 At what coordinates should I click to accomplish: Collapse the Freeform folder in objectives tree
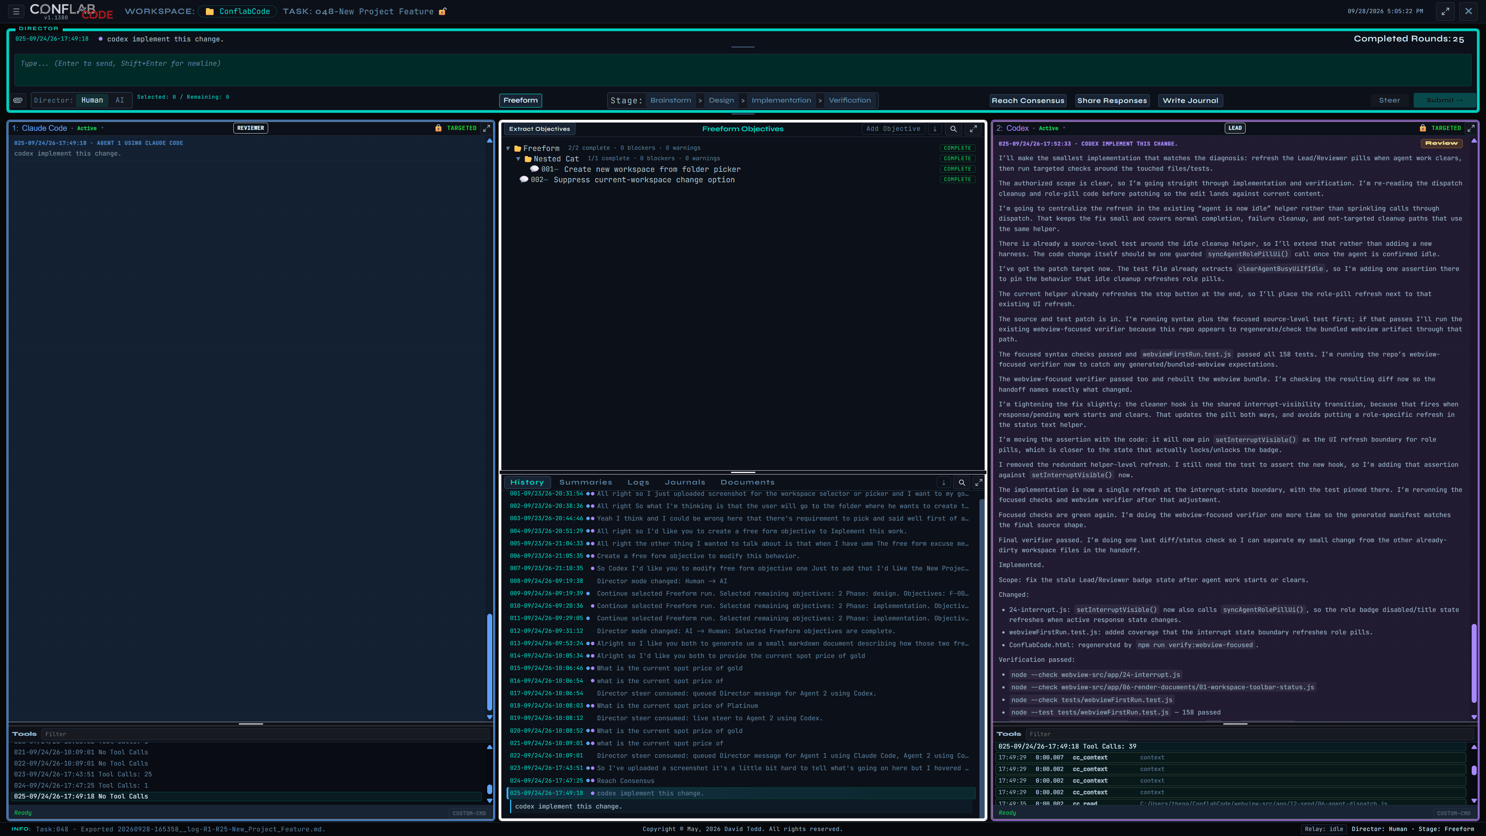tap(508, 148)
